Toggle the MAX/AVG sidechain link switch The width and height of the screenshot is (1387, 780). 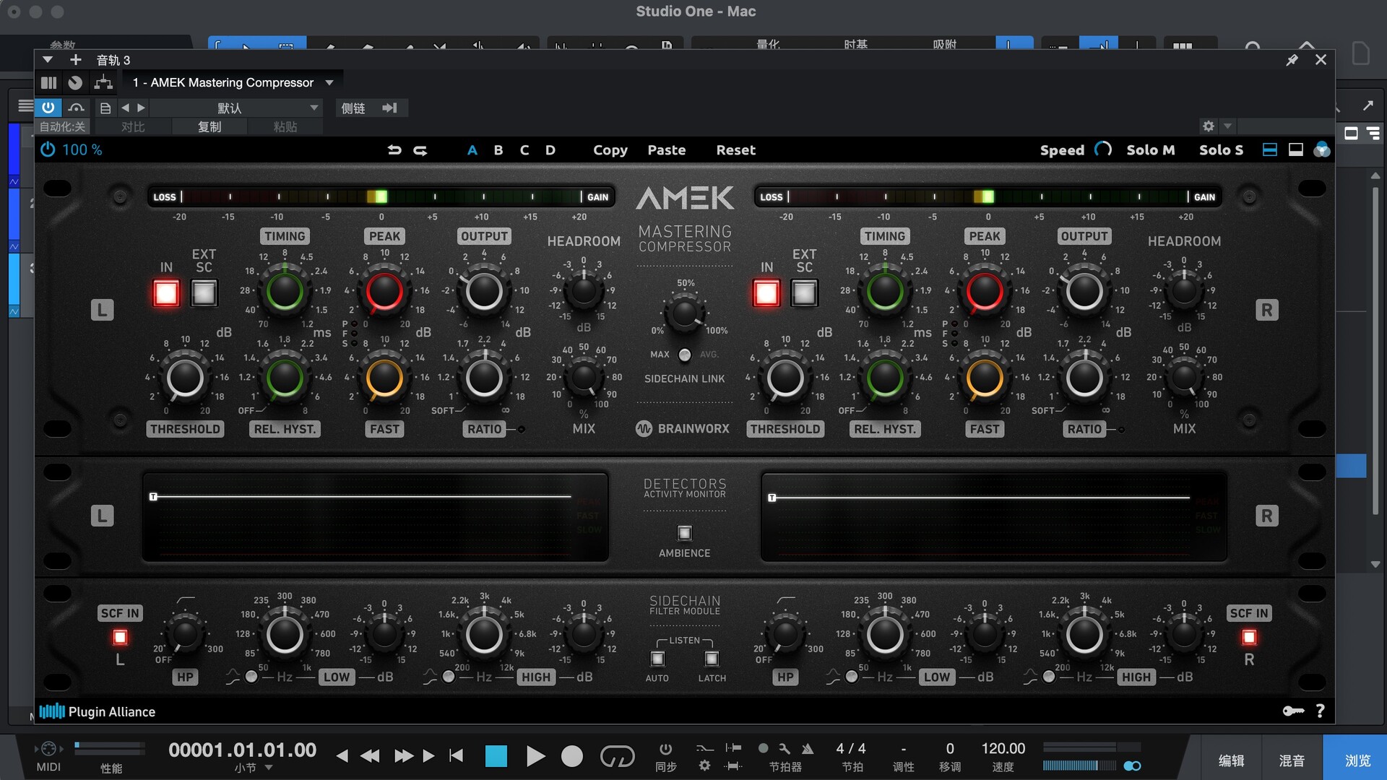point(684,355)
